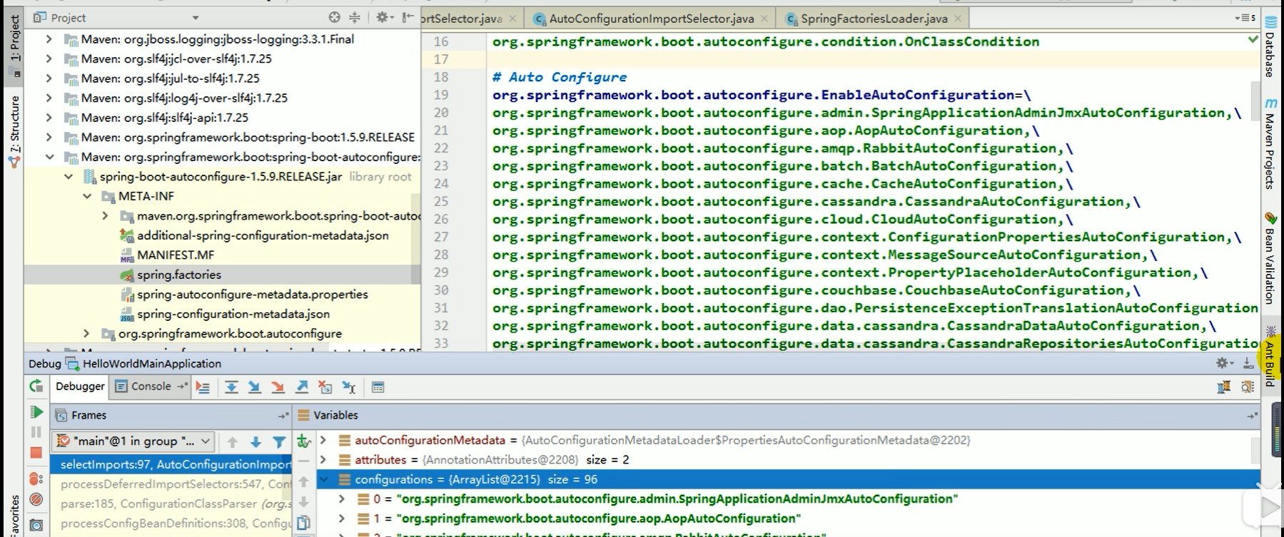This screenshot has height=537, width=1284.
Task: Collapse META-INF folder
Action: pos(86,196)
